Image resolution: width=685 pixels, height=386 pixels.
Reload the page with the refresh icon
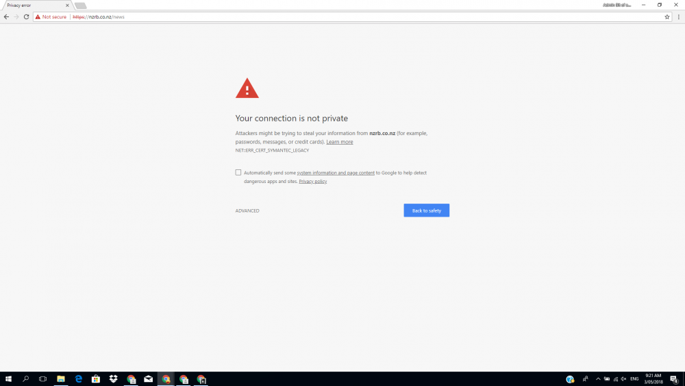[26, 16]
